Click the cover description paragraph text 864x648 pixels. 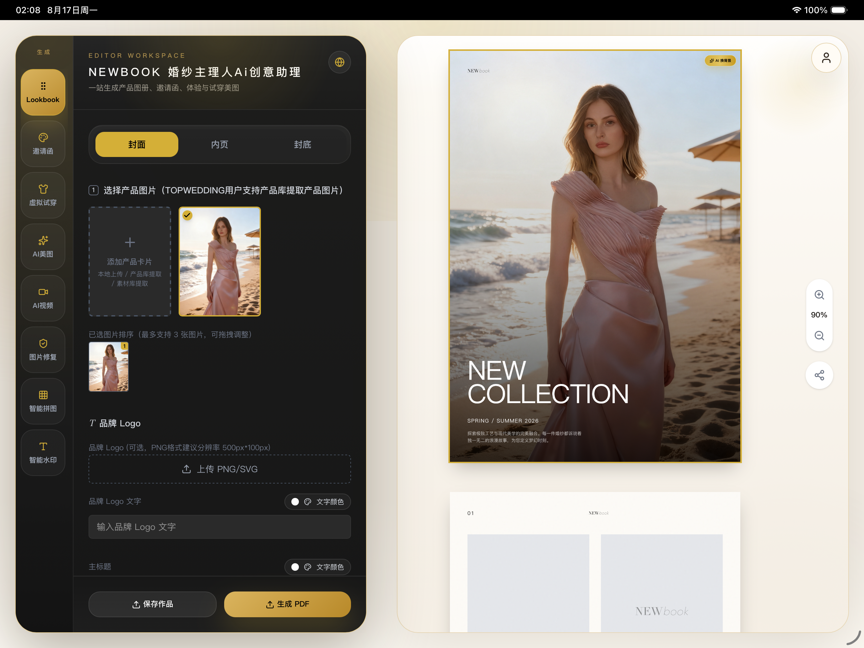[x=524, y=437]
